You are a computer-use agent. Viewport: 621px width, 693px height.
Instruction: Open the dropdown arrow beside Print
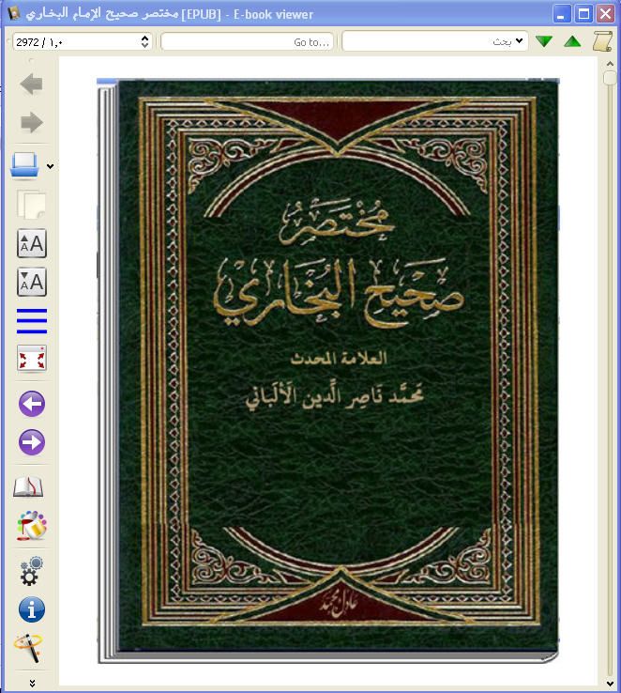(50, 167)
